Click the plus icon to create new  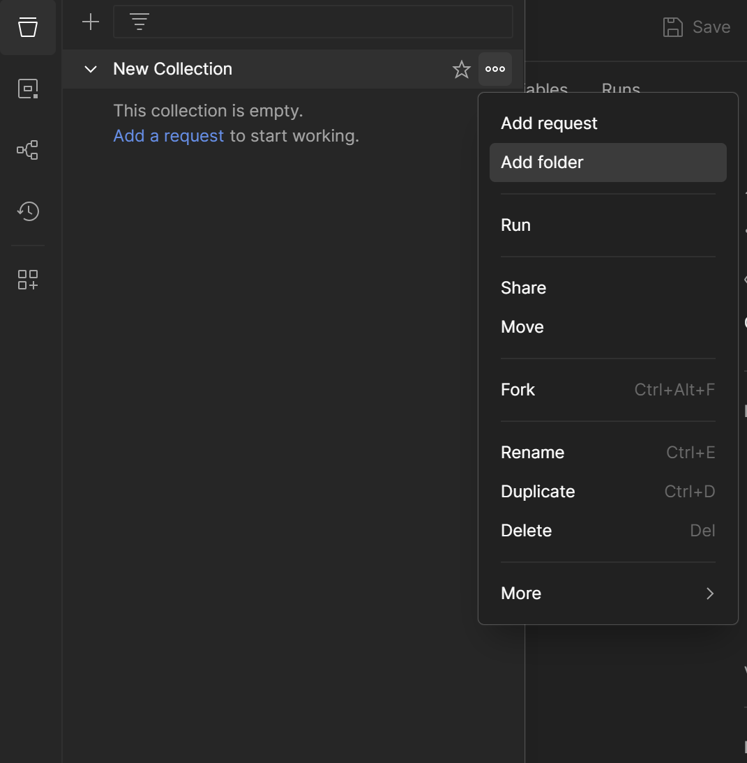(x=91, y=22)
